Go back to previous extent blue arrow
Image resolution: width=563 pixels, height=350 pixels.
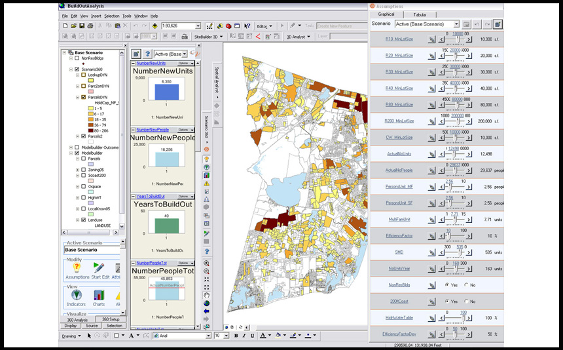(206, 311)
